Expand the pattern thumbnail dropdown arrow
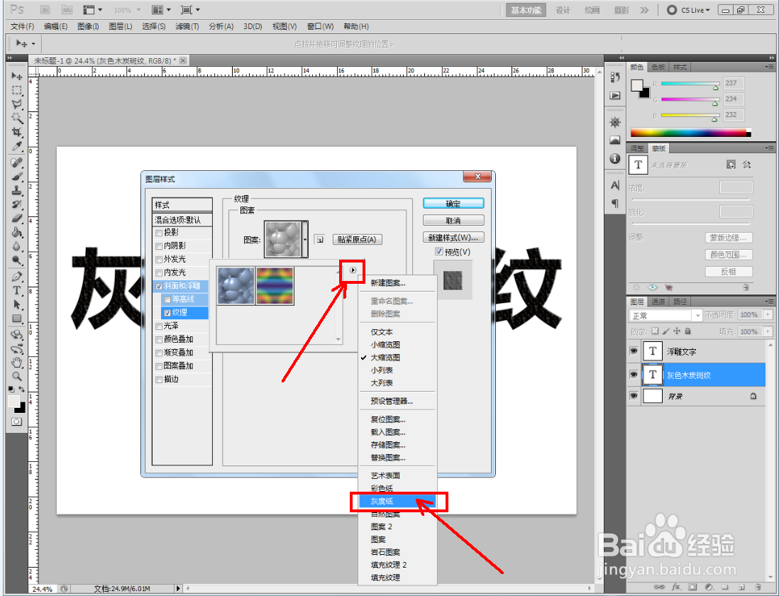779x596 pixels. (305, 239)
